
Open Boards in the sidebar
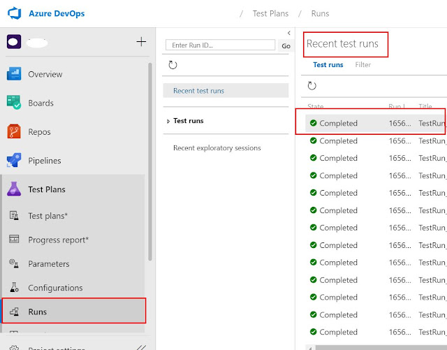[x=41, y=103]
